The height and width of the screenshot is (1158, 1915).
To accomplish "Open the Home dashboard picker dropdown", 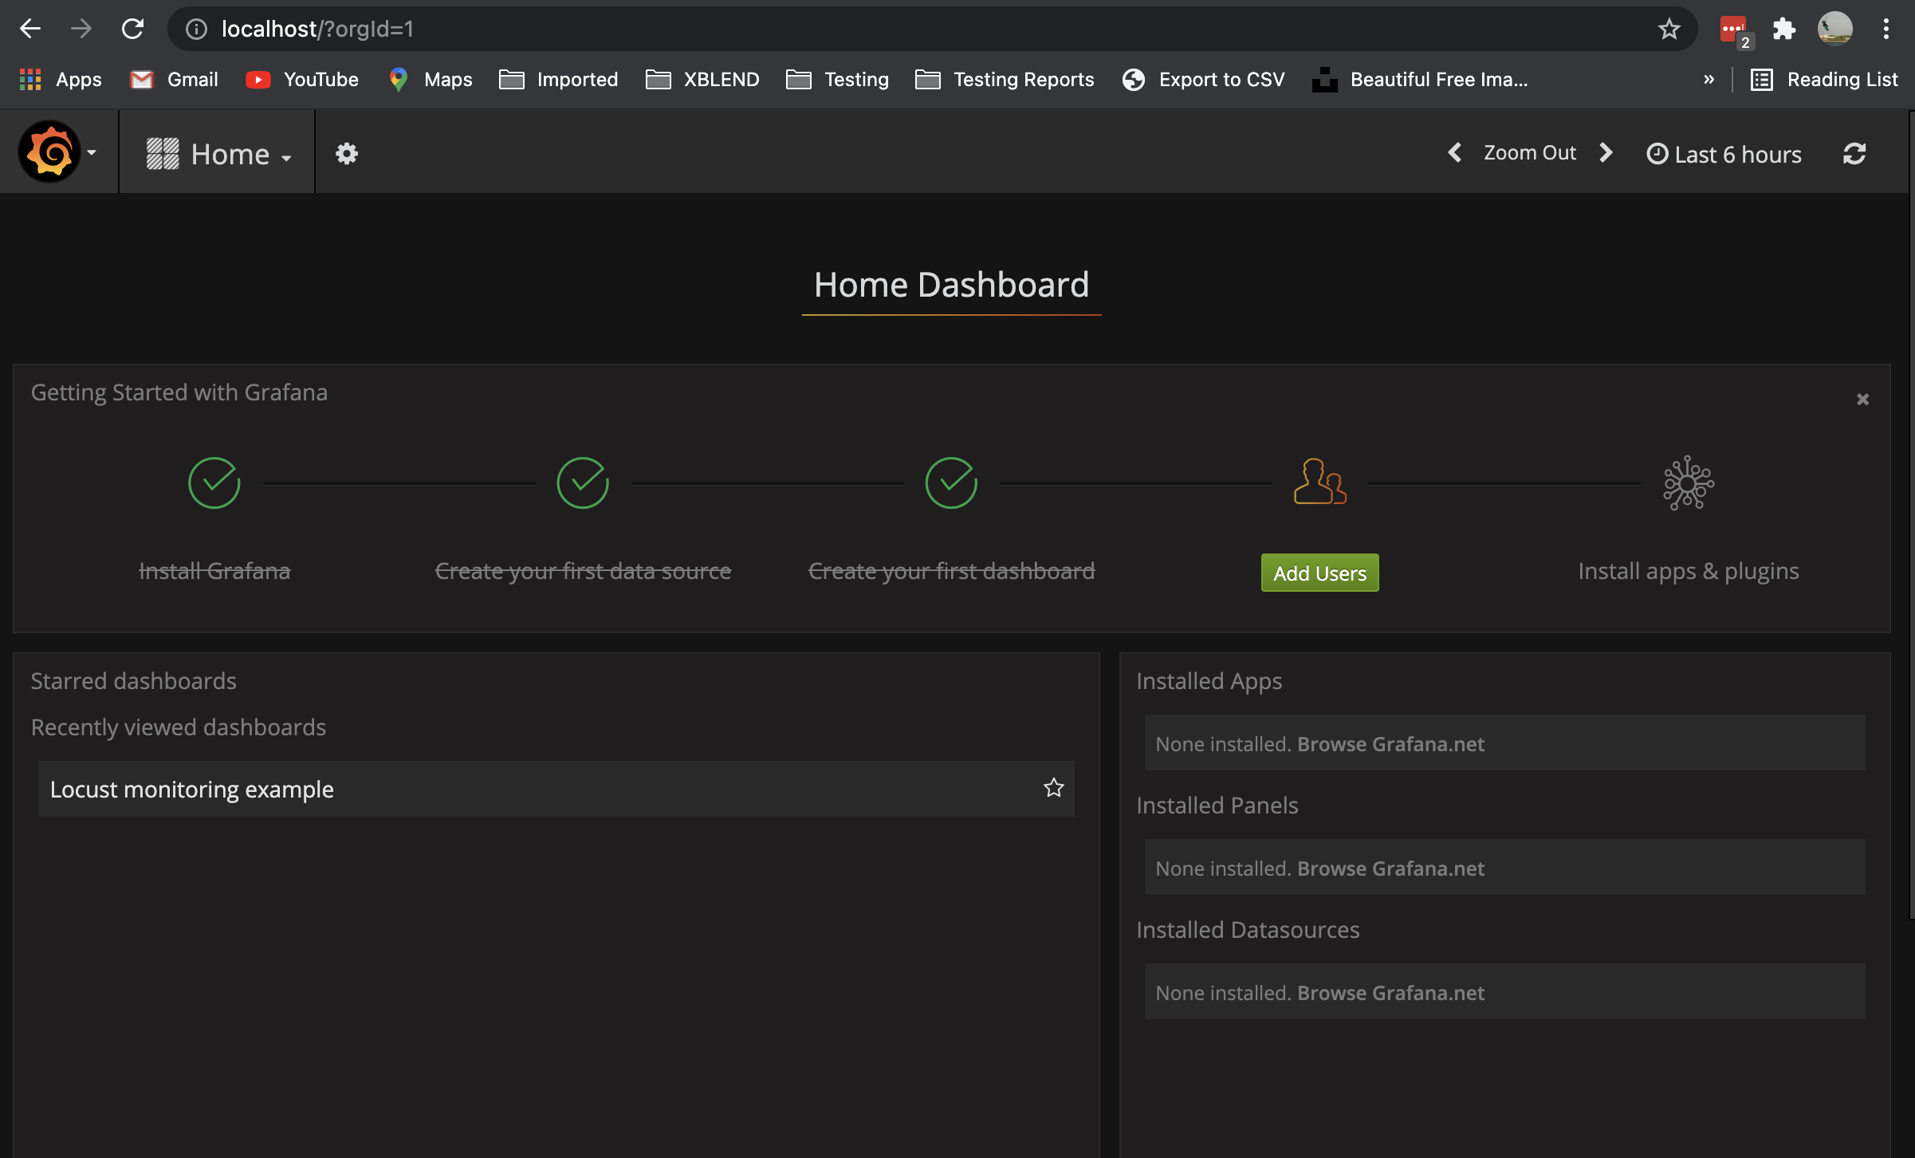I will [x=219, y=154].
